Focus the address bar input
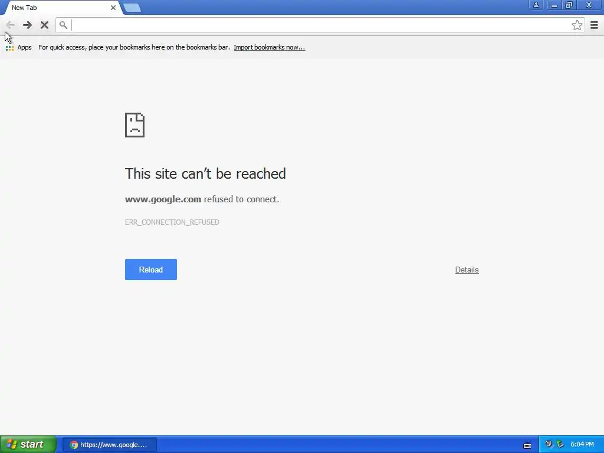Screen dimensions: 604x453 pos(320,25)
